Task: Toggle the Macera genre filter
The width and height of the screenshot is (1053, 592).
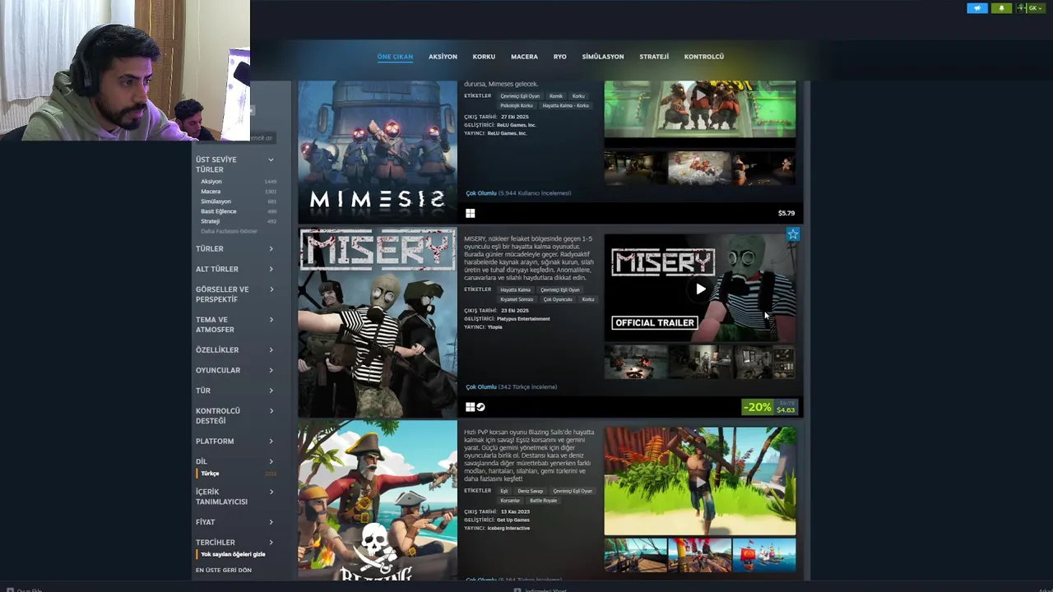Action: [x=238, y=192]
